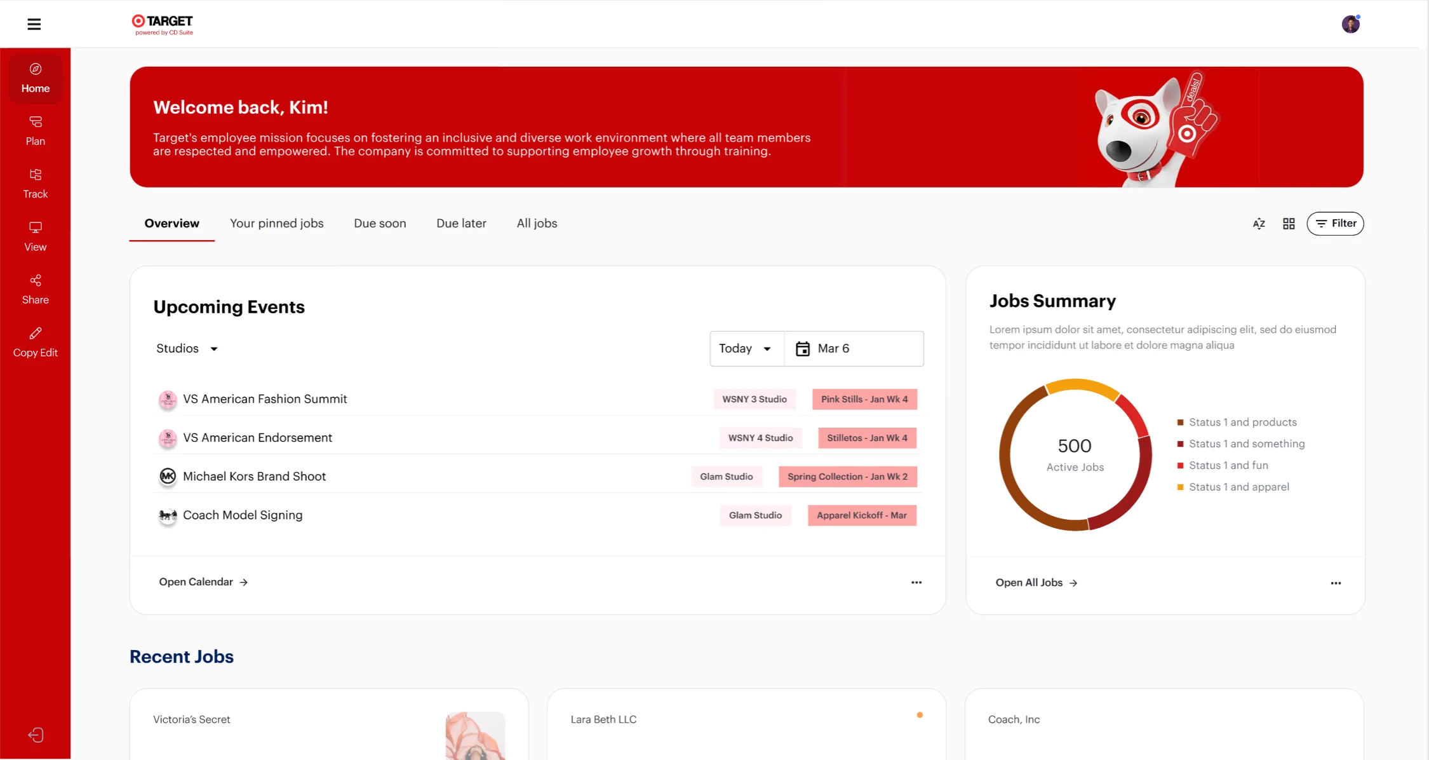The width and height of the screenshot is (1429, 760).
Task: Open the View section in sidebar
Action: point(36,236)
